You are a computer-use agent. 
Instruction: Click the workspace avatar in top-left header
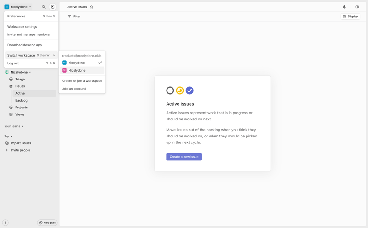7,7
